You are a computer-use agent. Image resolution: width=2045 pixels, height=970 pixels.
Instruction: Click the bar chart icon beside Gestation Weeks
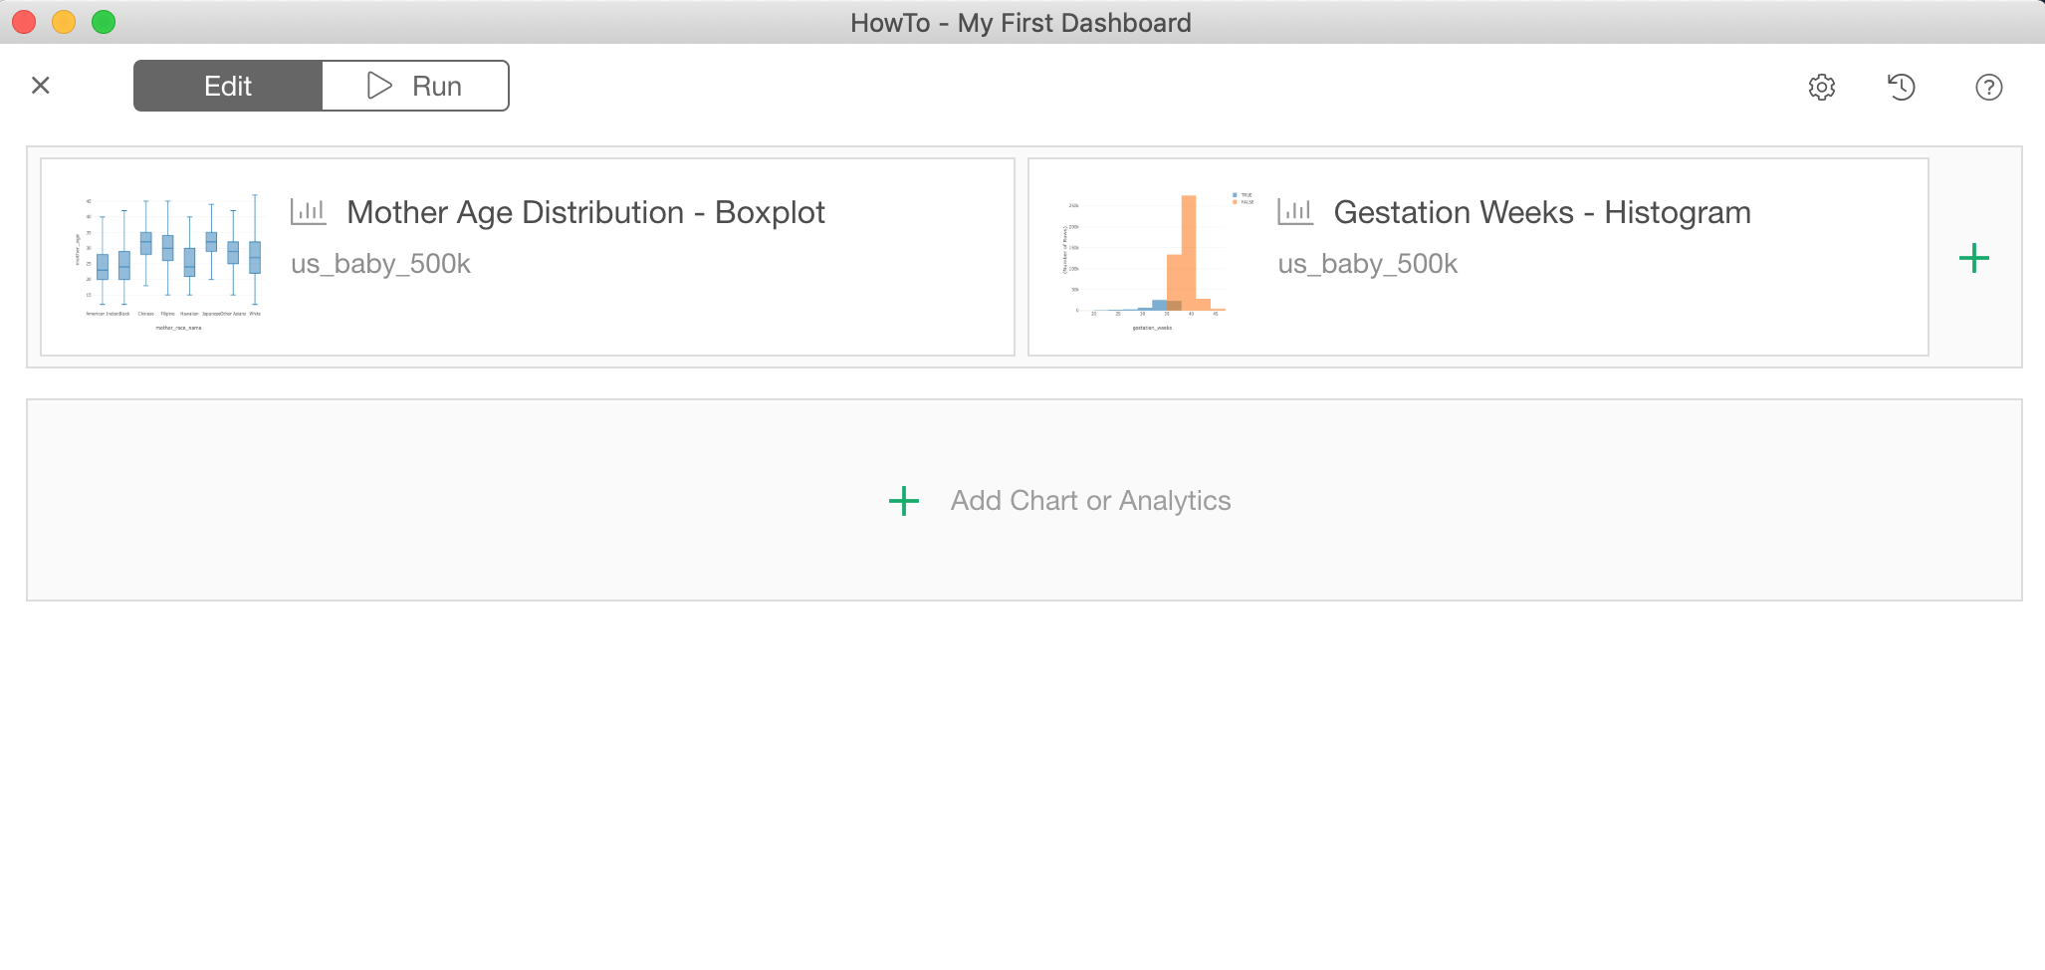tap(1295, 211)
